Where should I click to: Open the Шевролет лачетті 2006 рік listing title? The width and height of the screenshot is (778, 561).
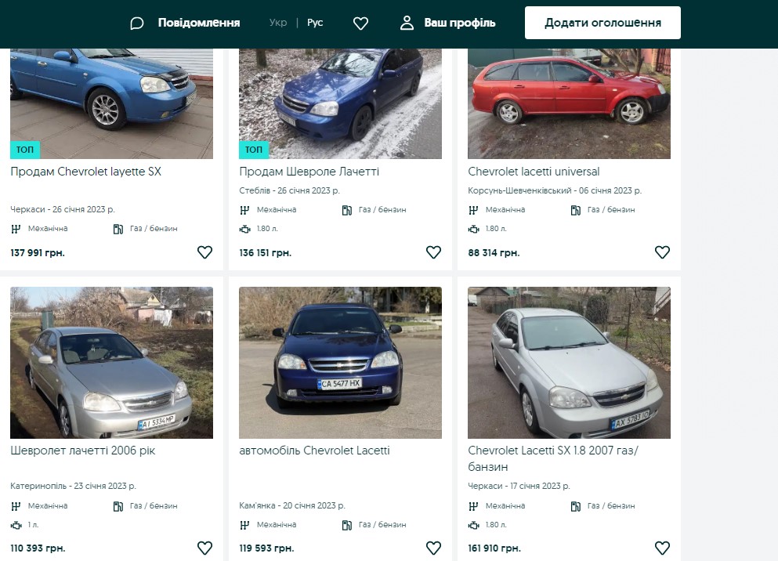pyautogui.click(x=83, y=451)
